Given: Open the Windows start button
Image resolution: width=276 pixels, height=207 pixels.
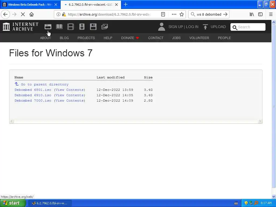Looking at the screenshot, I should coord(12,203).
